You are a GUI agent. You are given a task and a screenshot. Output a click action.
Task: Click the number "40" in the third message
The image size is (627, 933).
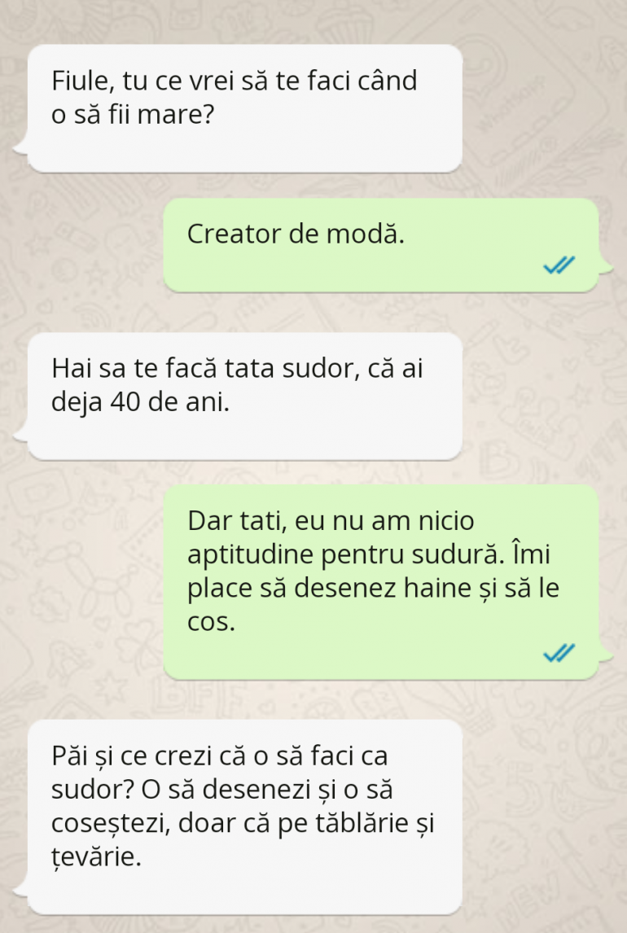[125, 403]
